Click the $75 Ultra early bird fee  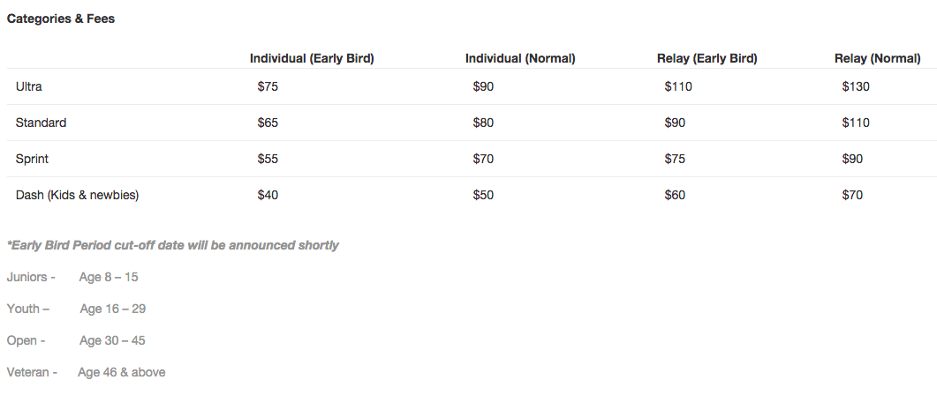[268, 86]
